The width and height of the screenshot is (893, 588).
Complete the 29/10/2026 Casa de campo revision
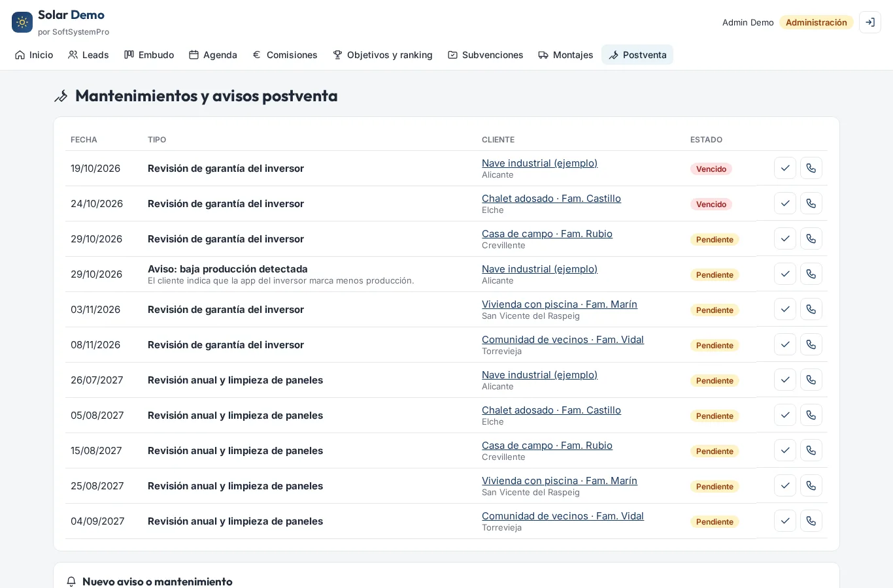785,238
